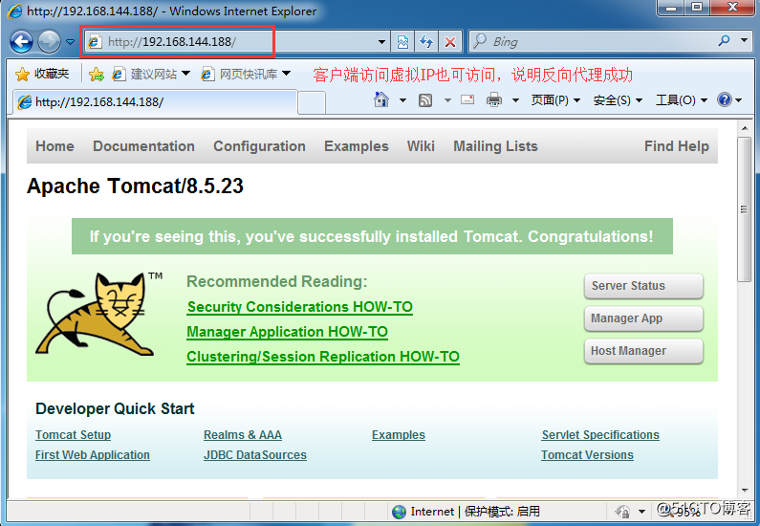Screen dimensions: 760x526
Task: Open the Realms & AAA link
Action: pos(243,435)
